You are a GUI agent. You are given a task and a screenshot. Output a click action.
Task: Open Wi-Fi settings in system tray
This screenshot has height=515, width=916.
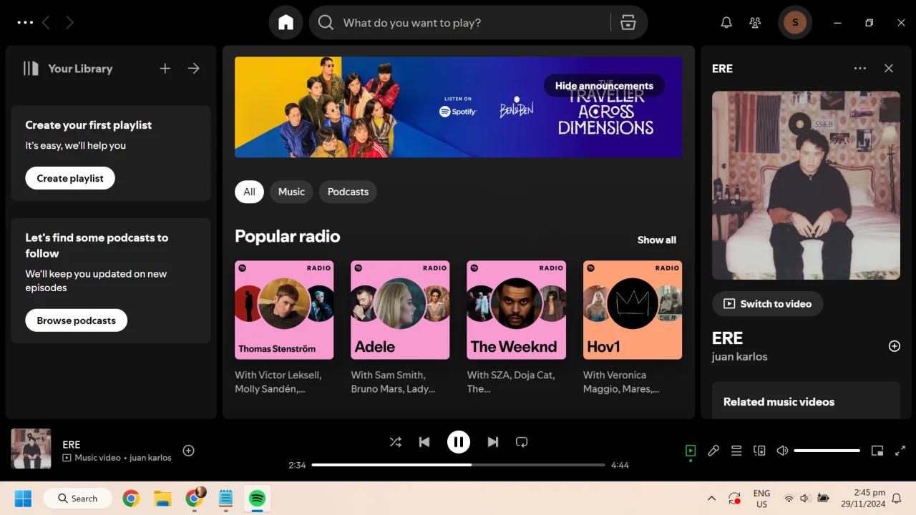click(x=789, y=499)
